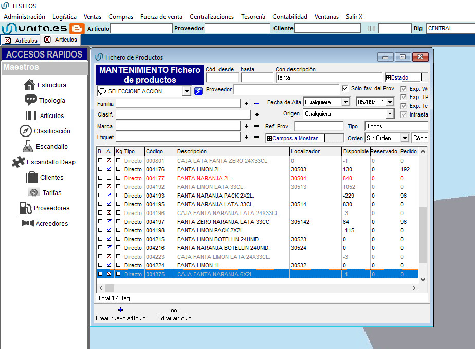Open the Compras menu
Viewport: 475px width, 349px height.
(x=121, y=17)
